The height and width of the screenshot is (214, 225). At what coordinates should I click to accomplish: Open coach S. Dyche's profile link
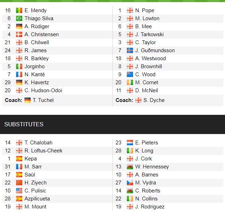click(x=154, y=100)
